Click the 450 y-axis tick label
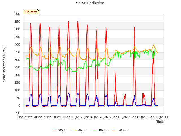The image size is (181, 136). coord(17,37)
